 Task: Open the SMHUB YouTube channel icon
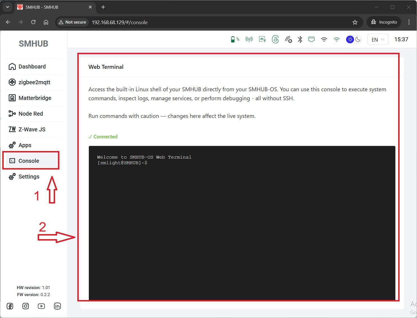41,306
